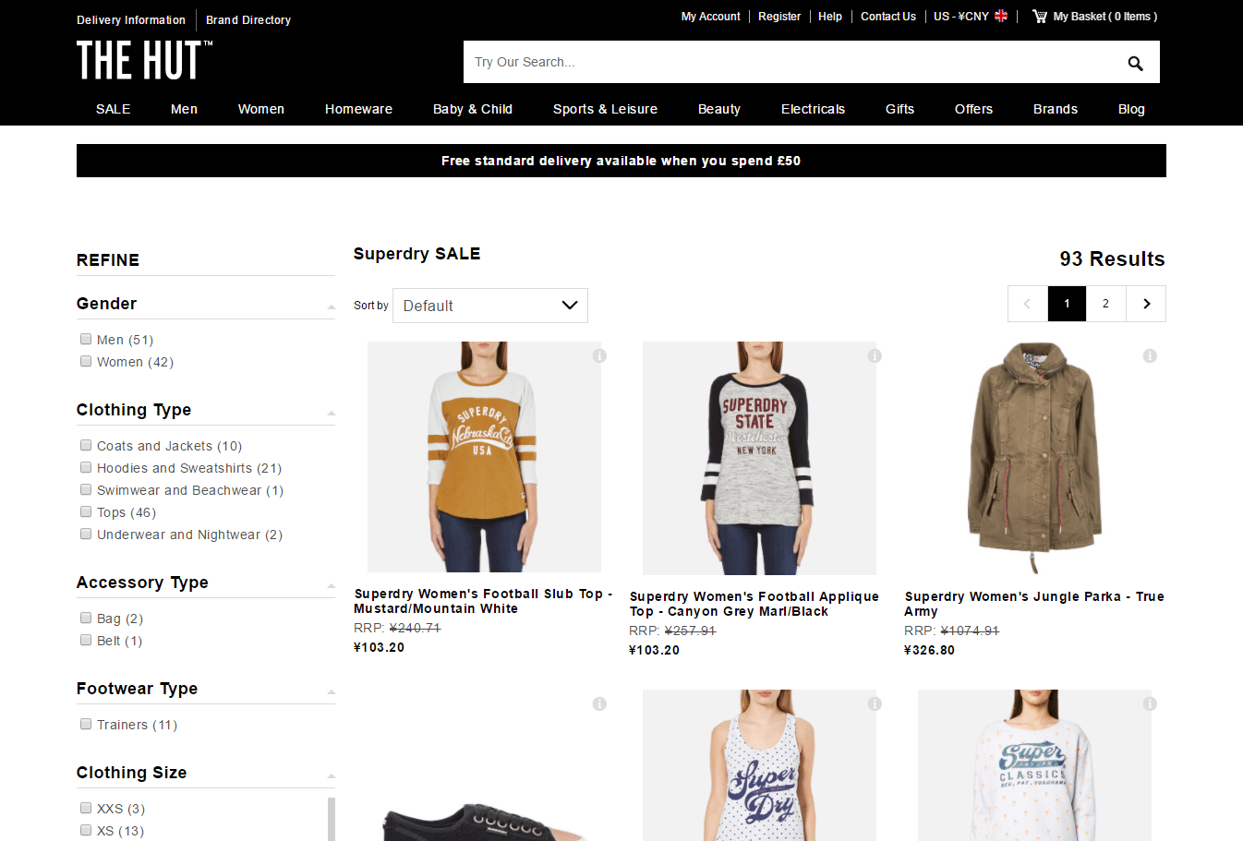Check the Tops filter
The image size is (1243, 841).
(86, 511)
